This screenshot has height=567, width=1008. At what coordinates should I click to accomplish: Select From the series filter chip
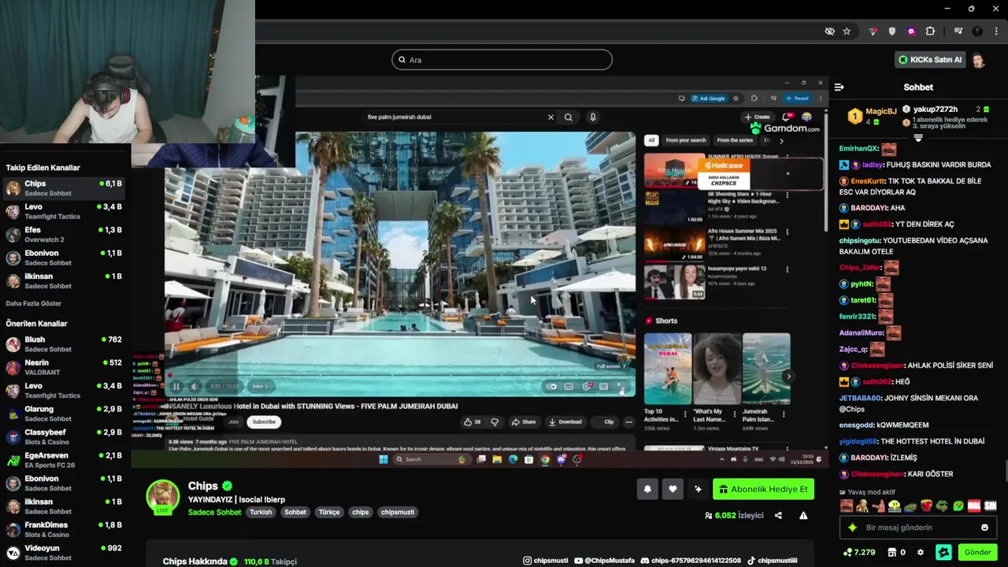tap(735, 140)
